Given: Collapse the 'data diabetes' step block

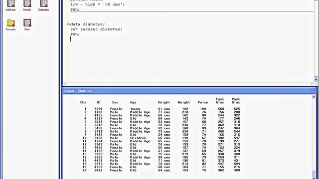Looking at the screenshot, I should click(x=68, y=24).
